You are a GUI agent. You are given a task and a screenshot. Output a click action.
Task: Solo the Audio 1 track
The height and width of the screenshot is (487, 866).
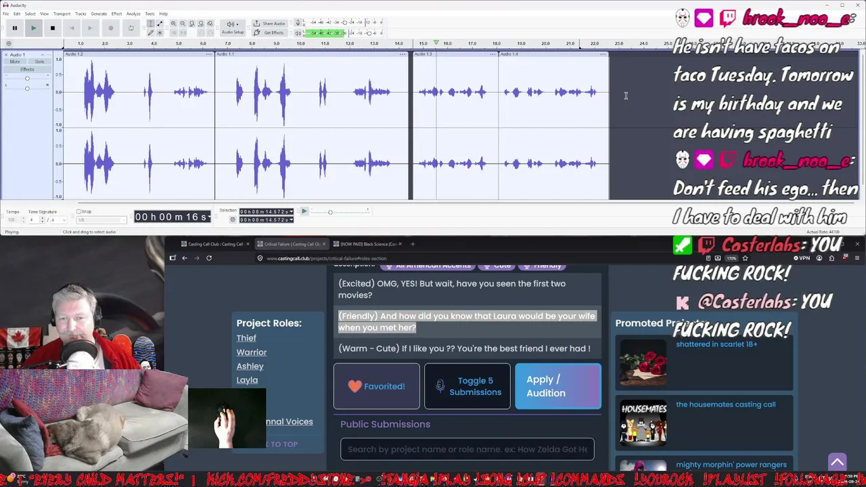(39, 62)
